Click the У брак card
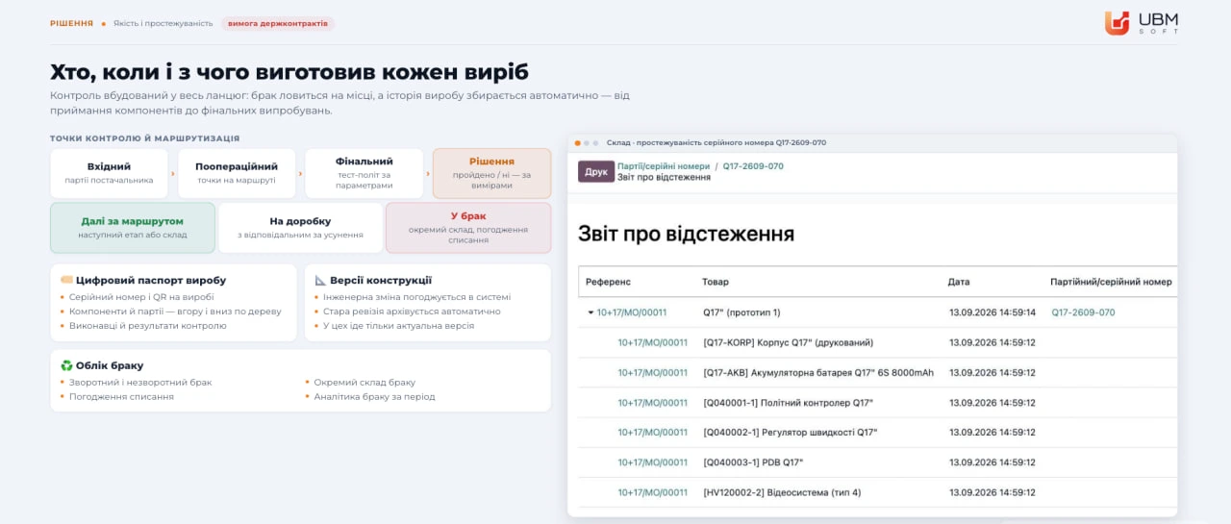 [468, 228]
